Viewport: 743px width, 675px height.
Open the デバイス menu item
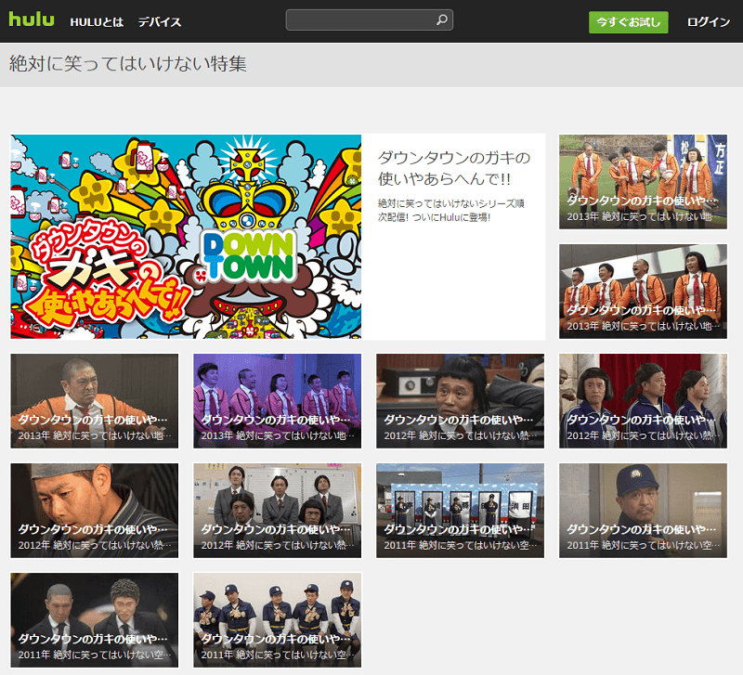tap(160, 22)
